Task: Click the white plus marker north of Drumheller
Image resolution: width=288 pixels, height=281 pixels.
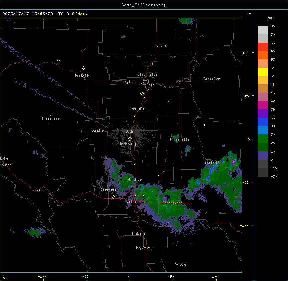Action: pyautogui.click(x=204, y=125)
